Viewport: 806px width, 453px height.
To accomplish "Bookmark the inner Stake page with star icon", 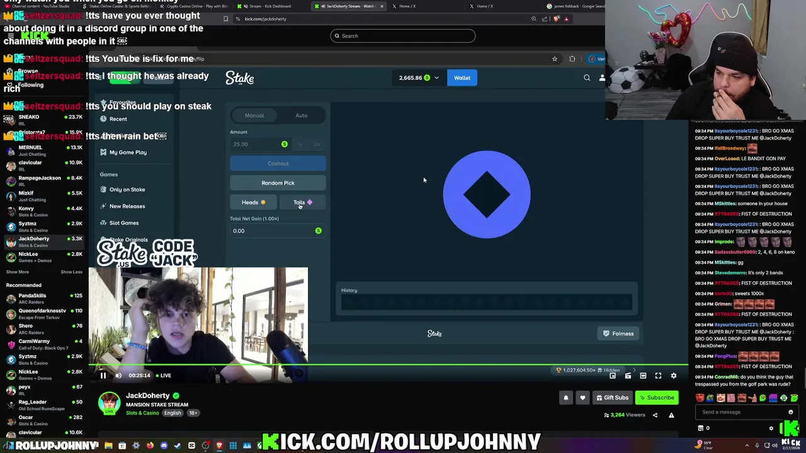I will click(x=555, y=59).
